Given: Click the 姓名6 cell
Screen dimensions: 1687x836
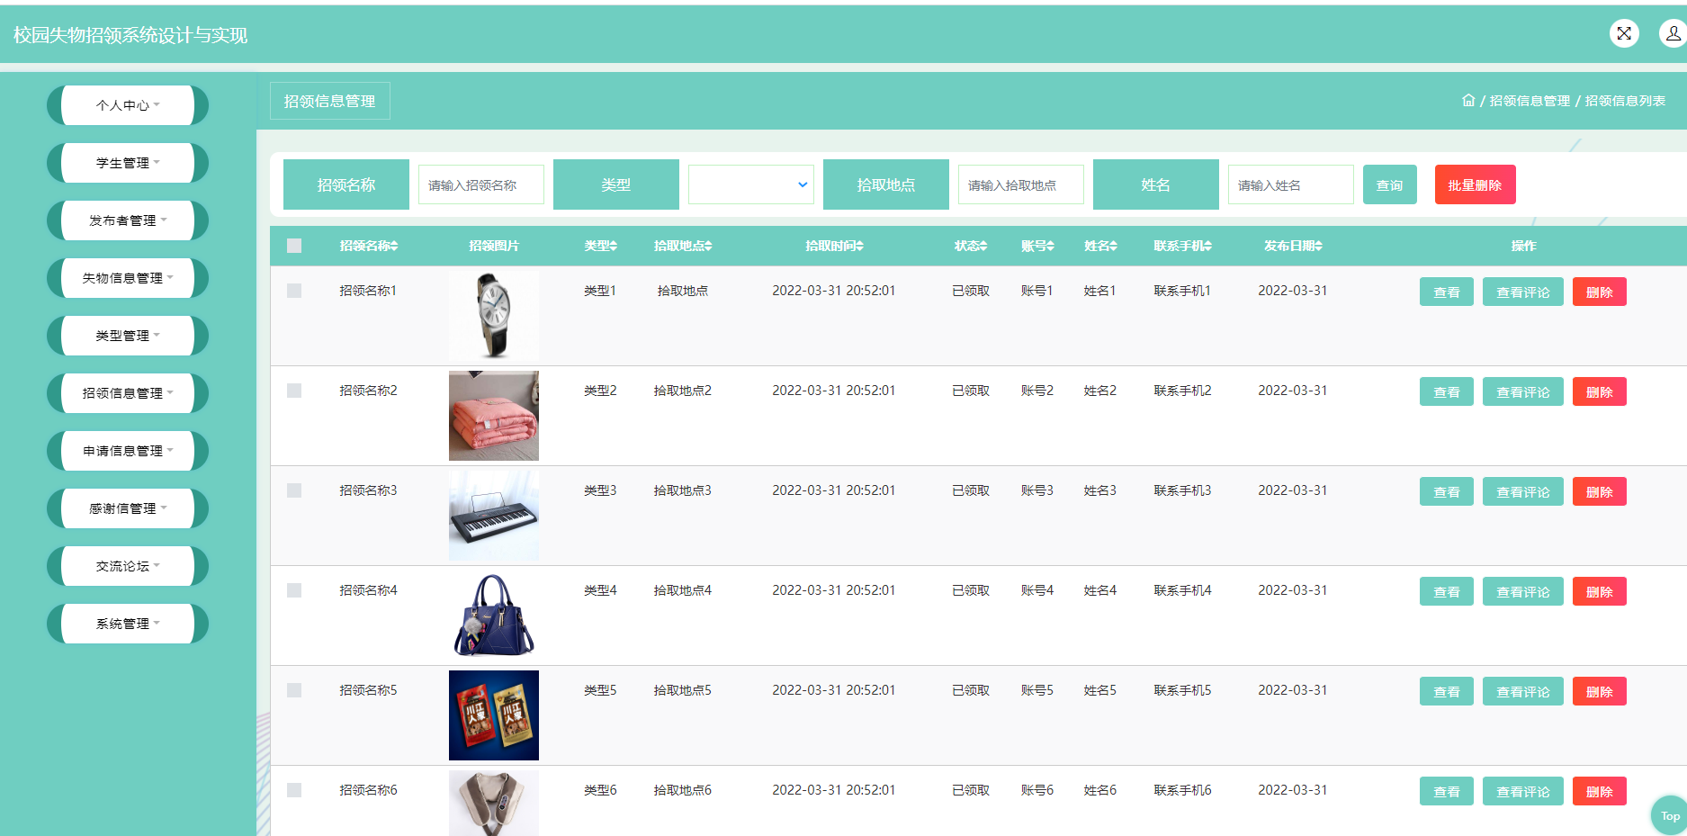Looking at the screenshot, I should pos(1100,790).
